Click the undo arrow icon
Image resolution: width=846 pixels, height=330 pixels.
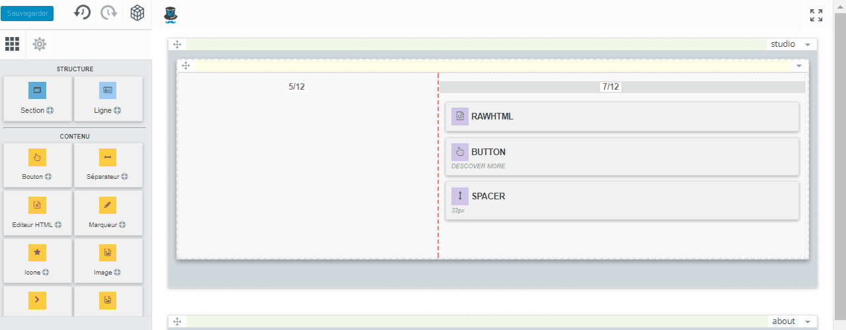pyautogui.click(x=82, y=13)
